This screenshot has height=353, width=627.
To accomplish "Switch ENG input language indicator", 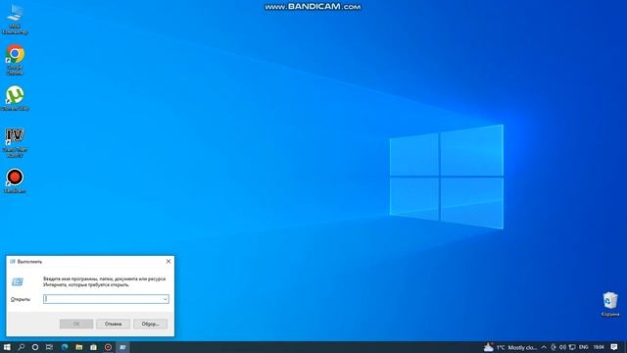I will point(584,347).
